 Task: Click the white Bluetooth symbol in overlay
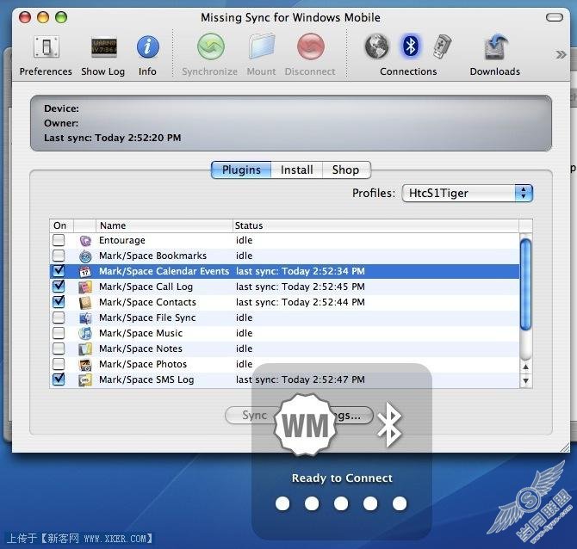tap(390, 424)
